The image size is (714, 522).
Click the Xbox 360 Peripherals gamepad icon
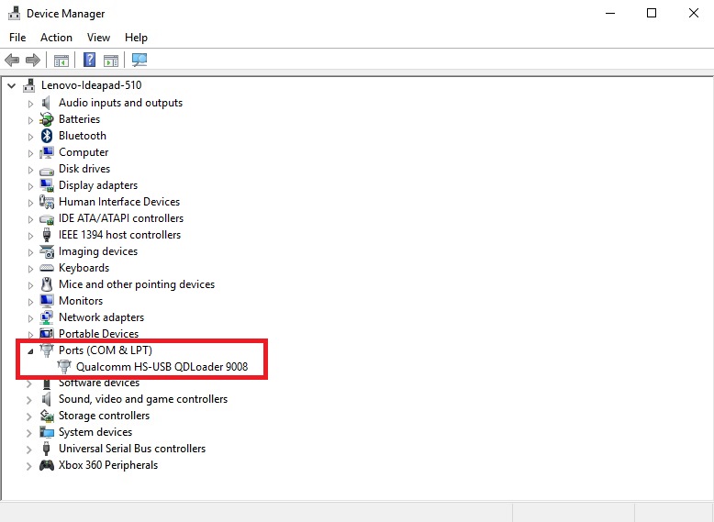click(x=47, y=465)
